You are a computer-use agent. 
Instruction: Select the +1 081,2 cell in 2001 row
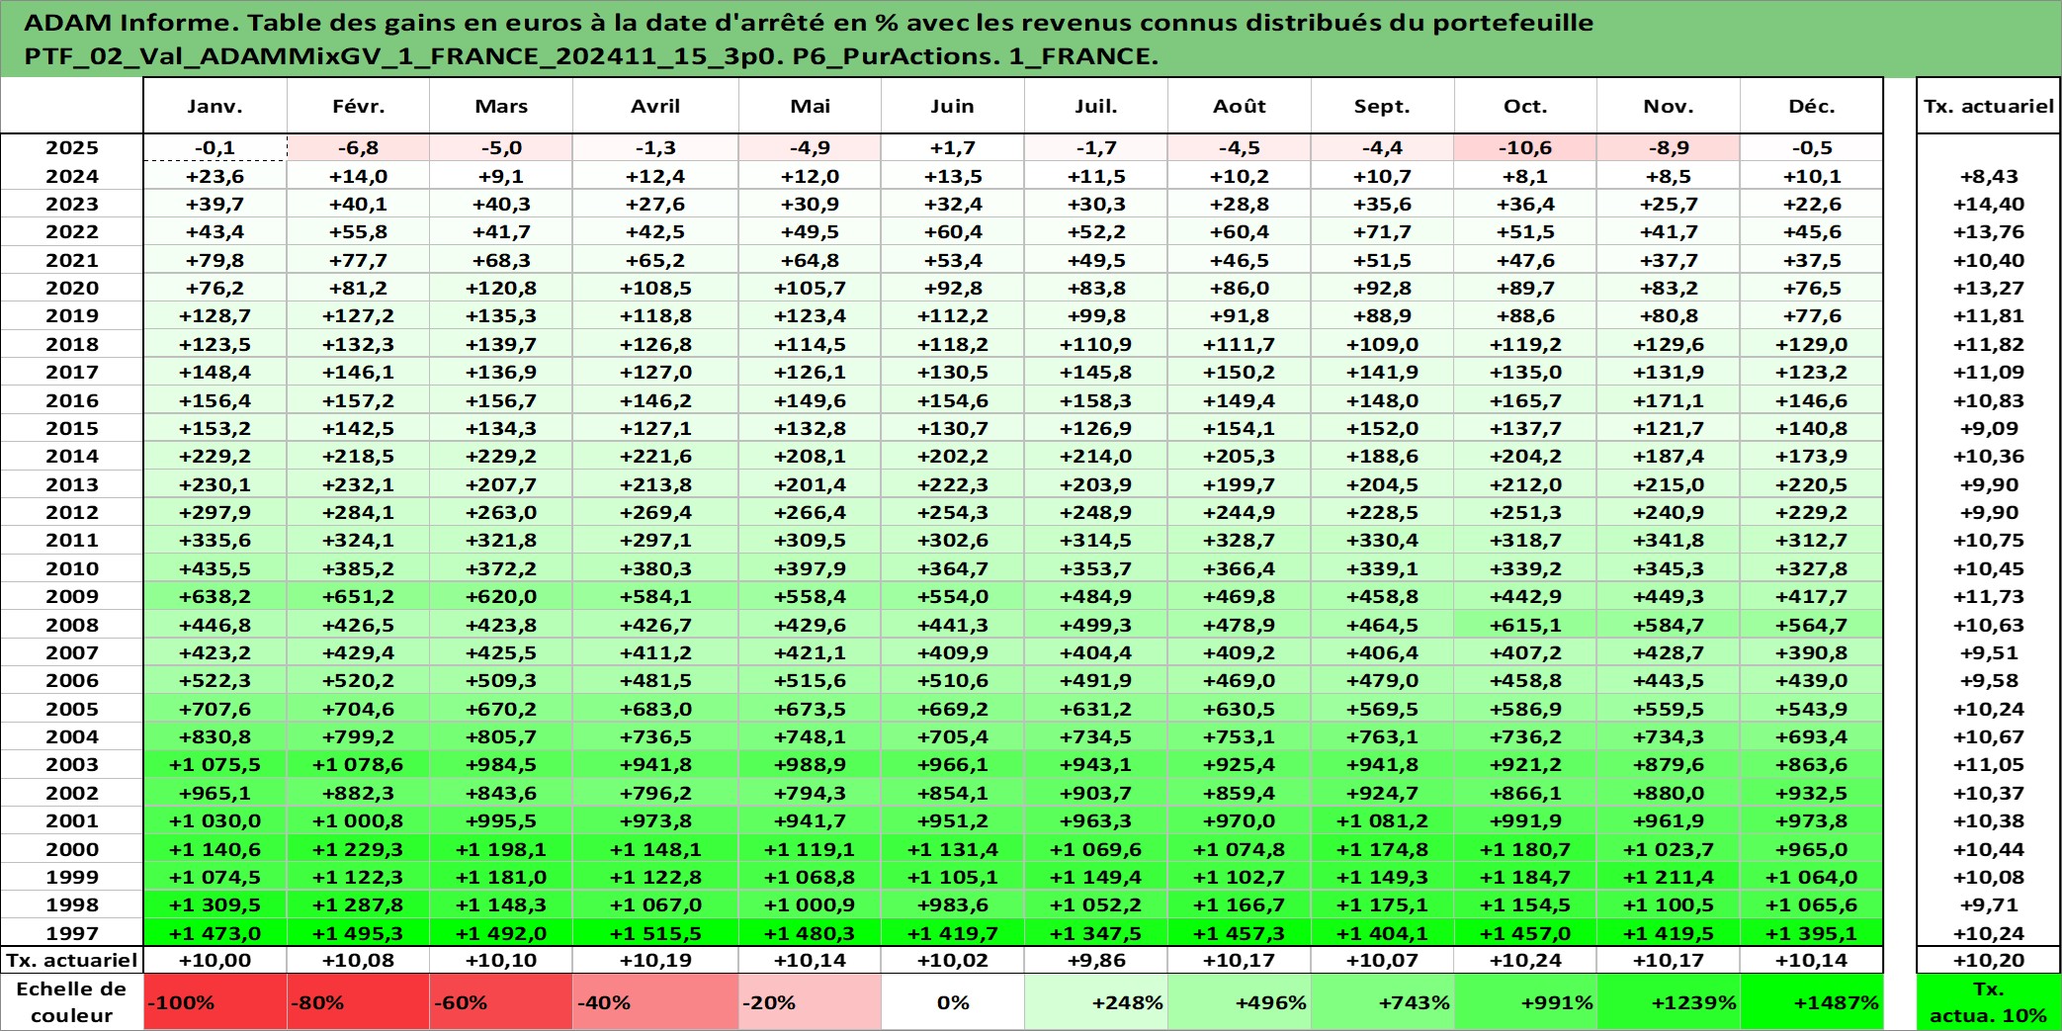[x=1382, y=820]
